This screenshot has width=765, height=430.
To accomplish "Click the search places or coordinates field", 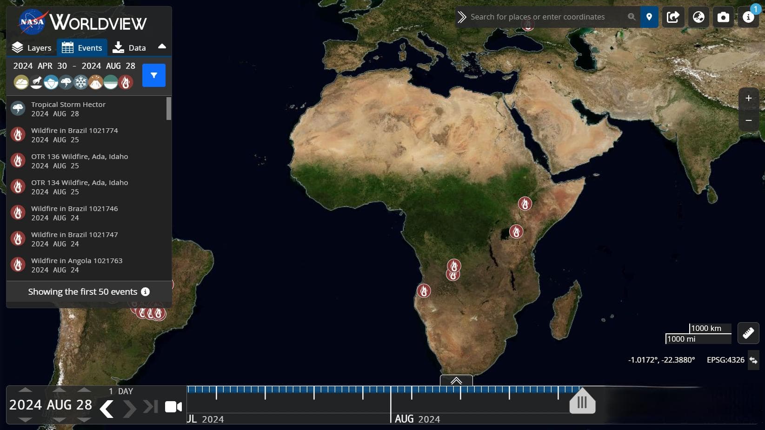I will pos(546,17).
